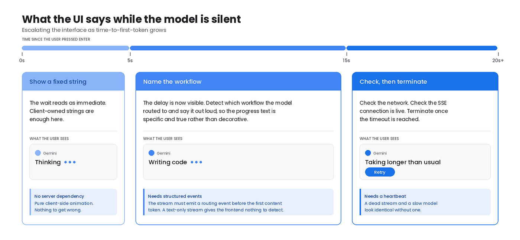Click the Needs a heartbeat note
This screenshot has height=240, width=520.
(425, 202)
